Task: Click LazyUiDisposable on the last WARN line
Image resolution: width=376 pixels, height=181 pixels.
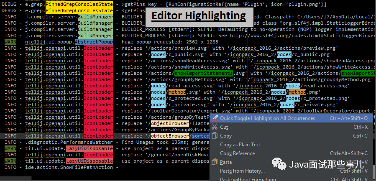Action: pyautogui.click(x=90, y=161)
